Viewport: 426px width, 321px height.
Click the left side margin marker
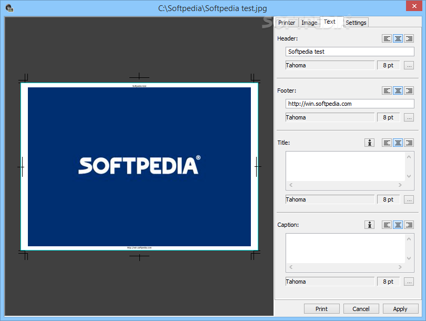[x=22, y=167]
